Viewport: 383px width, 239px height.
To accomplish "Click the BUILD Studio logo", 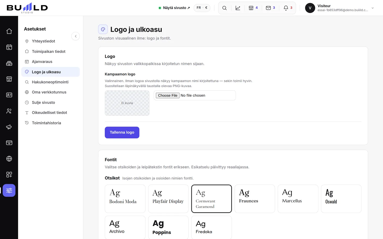I will point(27,8).
